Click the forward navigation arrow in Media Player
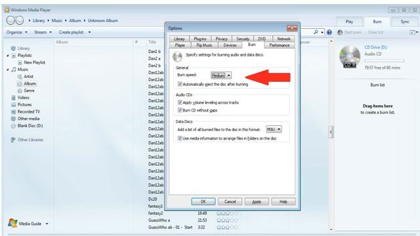 coord(20,20)
